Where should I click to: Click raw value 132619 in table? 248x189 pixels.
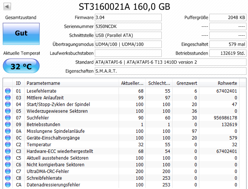229,124
